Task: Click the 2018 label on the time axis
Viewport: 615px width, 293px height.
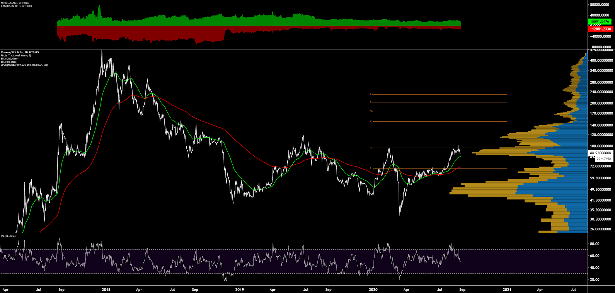Action: 106,289
